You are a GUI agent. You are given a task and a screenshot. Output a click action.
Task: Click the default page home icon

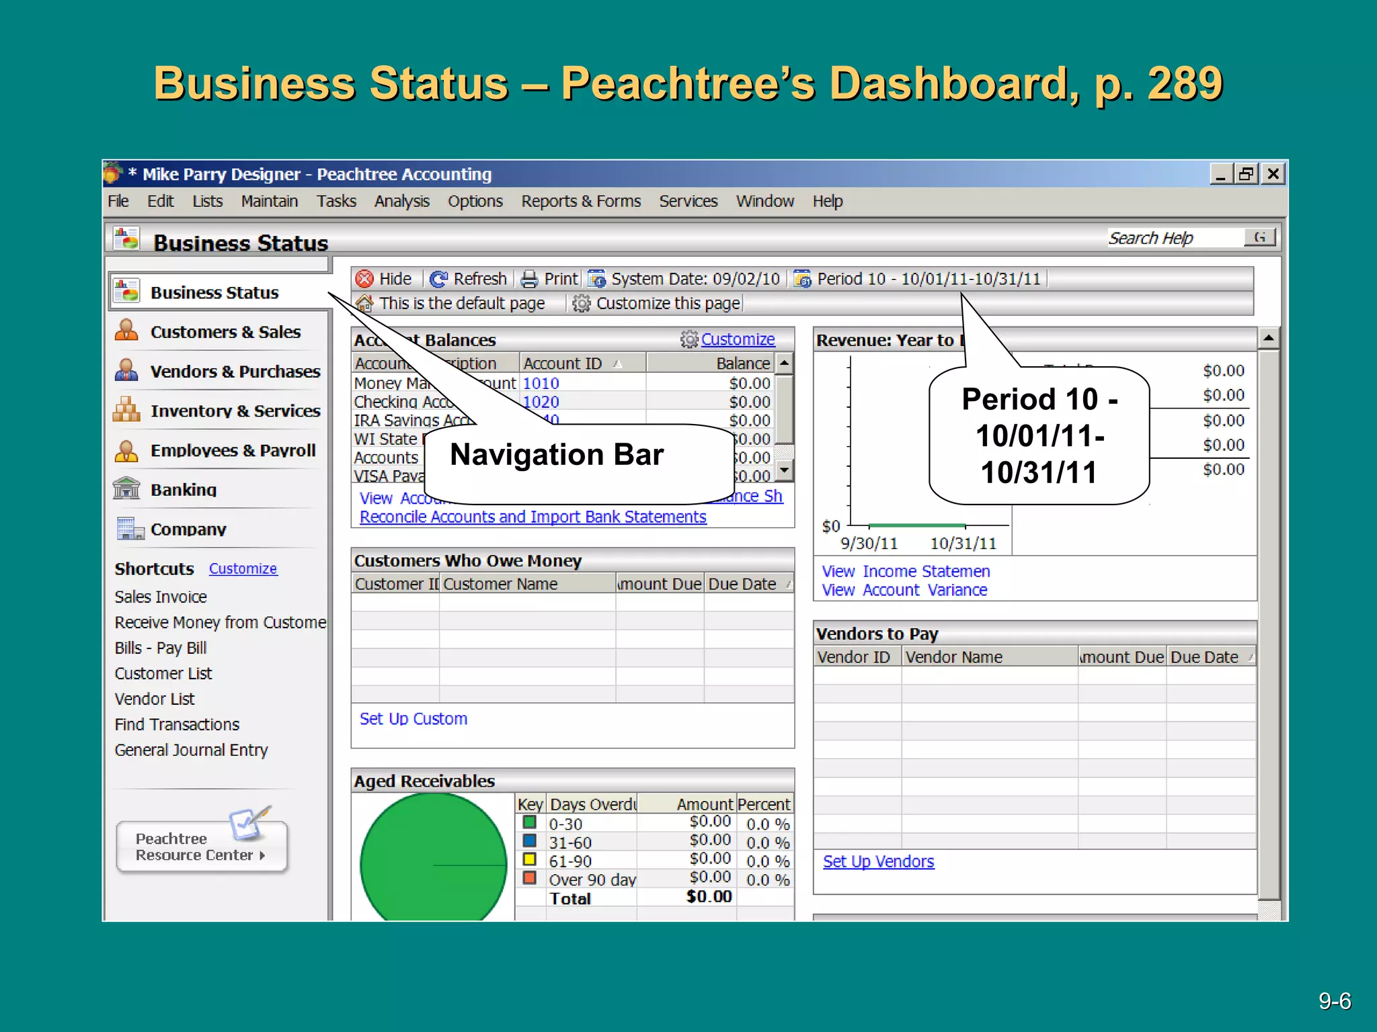click(364, 303)
